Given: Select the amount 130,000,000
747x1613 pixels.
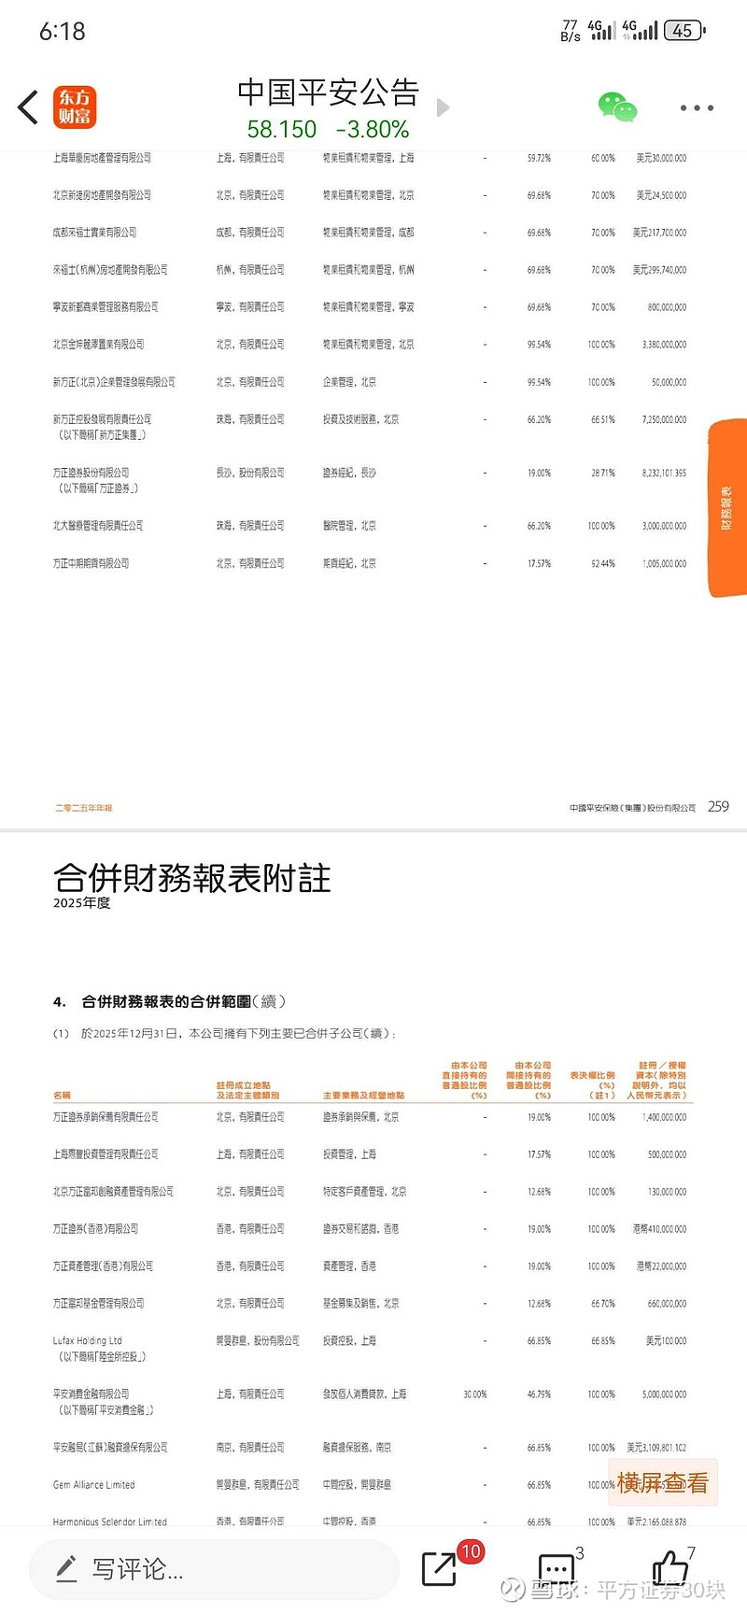Looking at the screenshot, I should (667, 1192).
